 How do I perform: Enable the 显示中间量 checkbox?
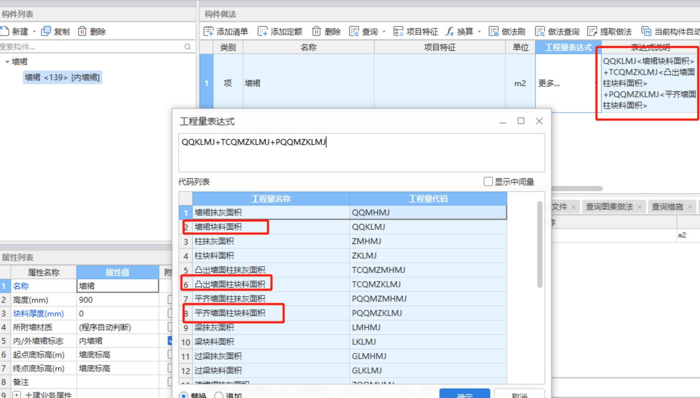tap(488, 181)
